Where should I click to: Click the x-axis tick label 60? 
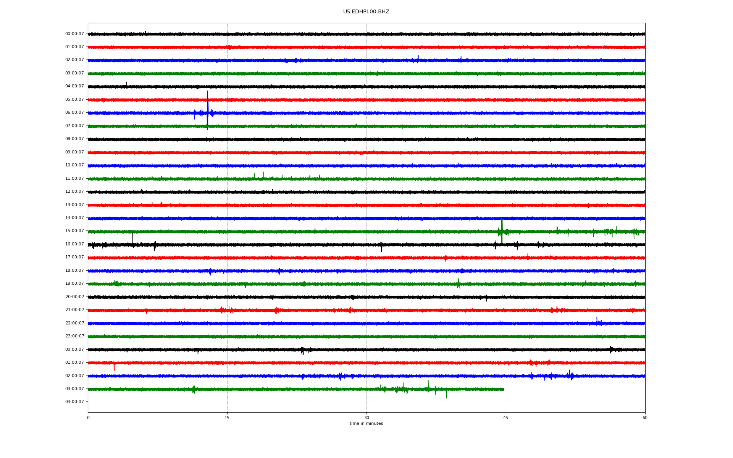[x=645, y=418]
